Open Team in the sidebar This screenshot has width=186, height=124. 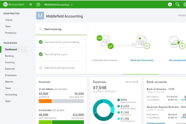[8, 26]
